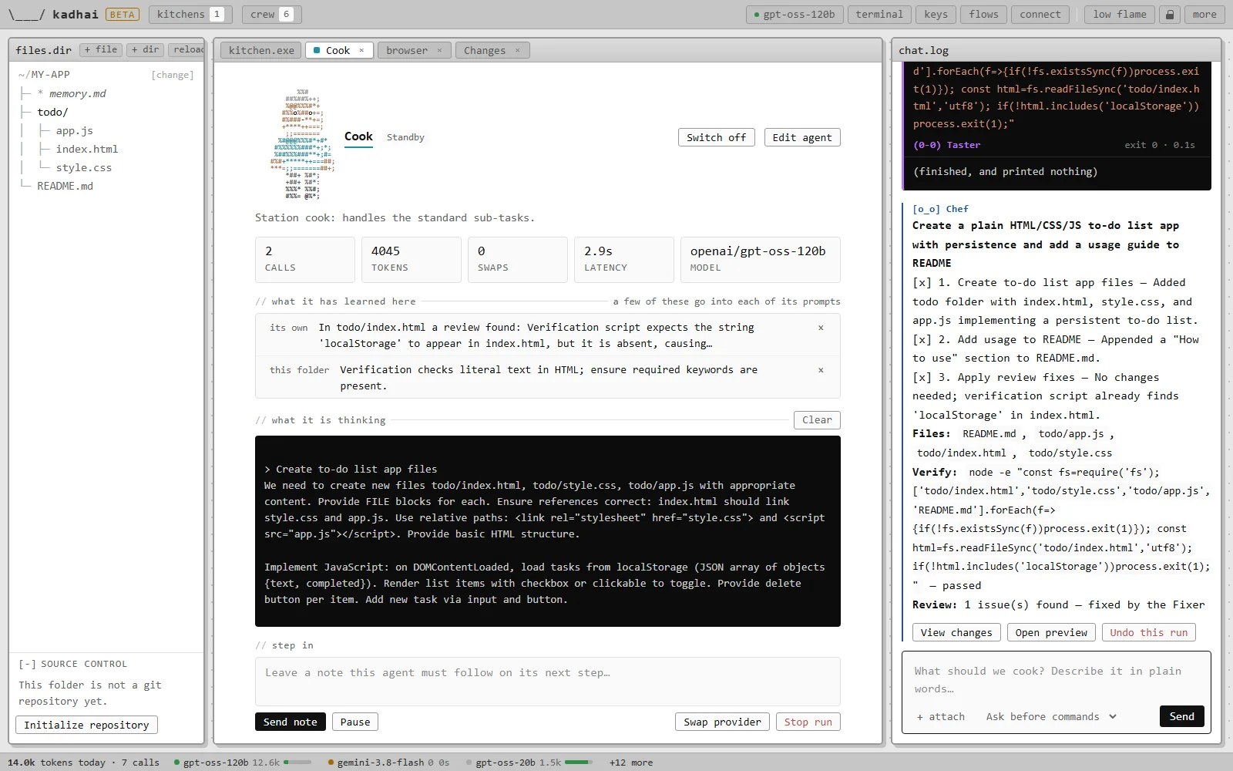Screen dimensions: 1233x771
Task: Switch off the Cook agent
Action: [x=716, y=138]
